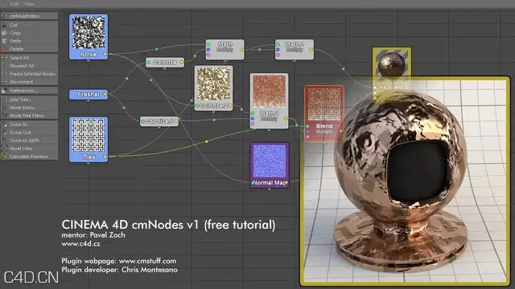Click Zoom Out in the side menu

pos(29,132)
